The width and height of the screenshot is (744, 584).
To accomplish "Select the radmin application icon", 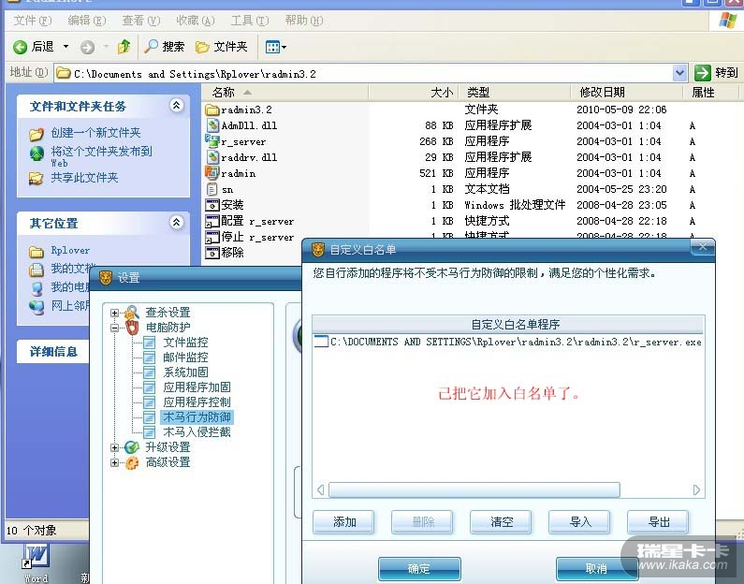I will (212, 173).
